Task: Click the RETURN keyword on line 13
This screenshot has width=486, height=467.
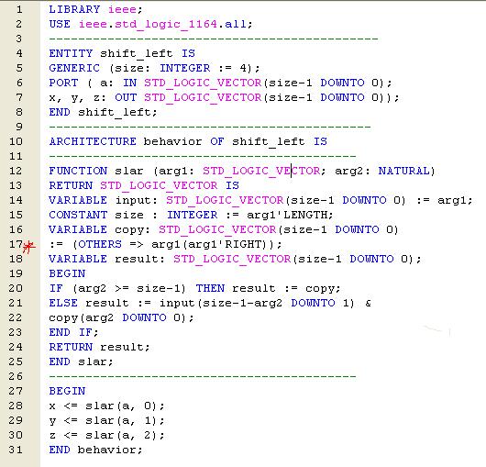Action: pos(71,185)
